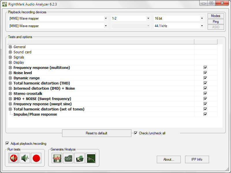The image size is (231, 173).
Task: Click the Reset to default button
Action: 97,133
